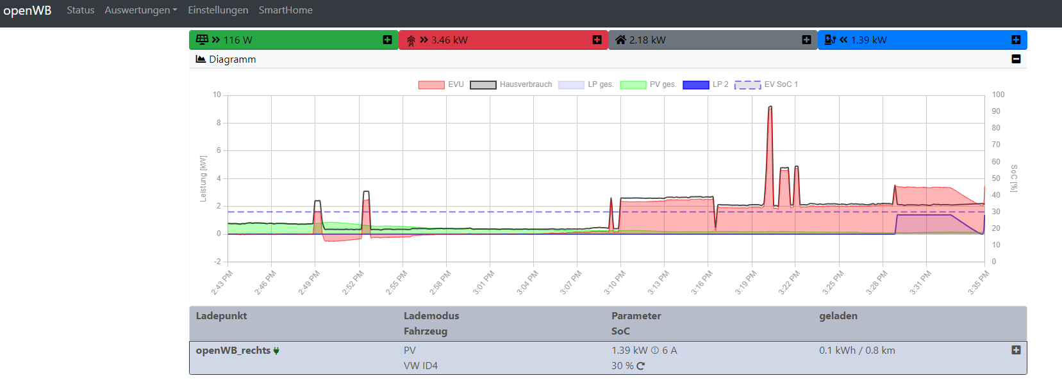Viewport: 1062px width, 387px height.
Task: Toggle PV ges. dataset in legend
Action: pyautogui.click(x=648, y=84)
